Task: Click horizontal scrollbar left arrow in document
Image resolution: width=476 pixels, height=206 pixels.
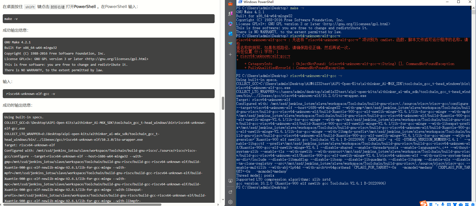Action: pos(1,205)
